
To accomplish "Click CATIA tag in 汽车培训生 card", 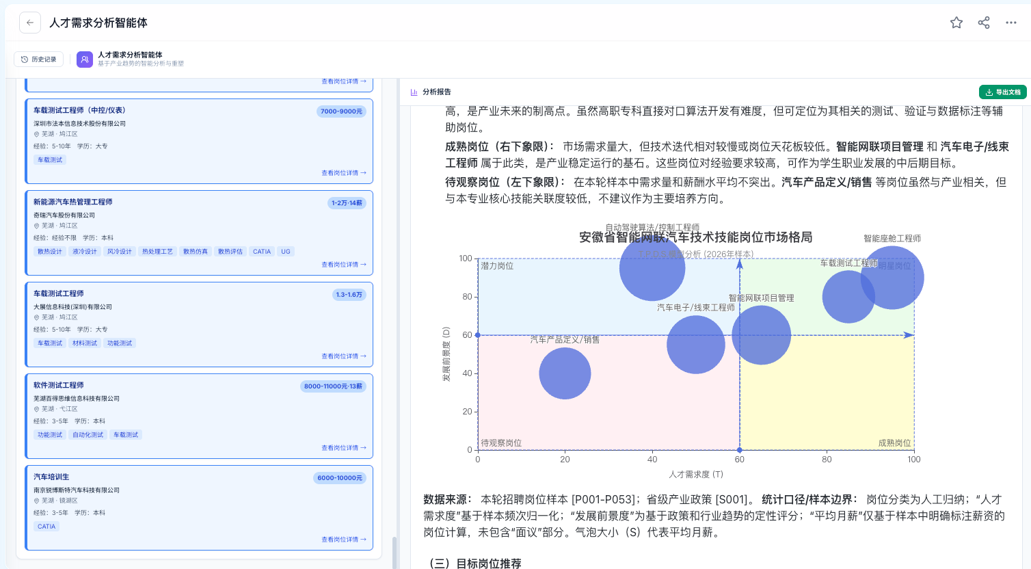I will (46, 527).
